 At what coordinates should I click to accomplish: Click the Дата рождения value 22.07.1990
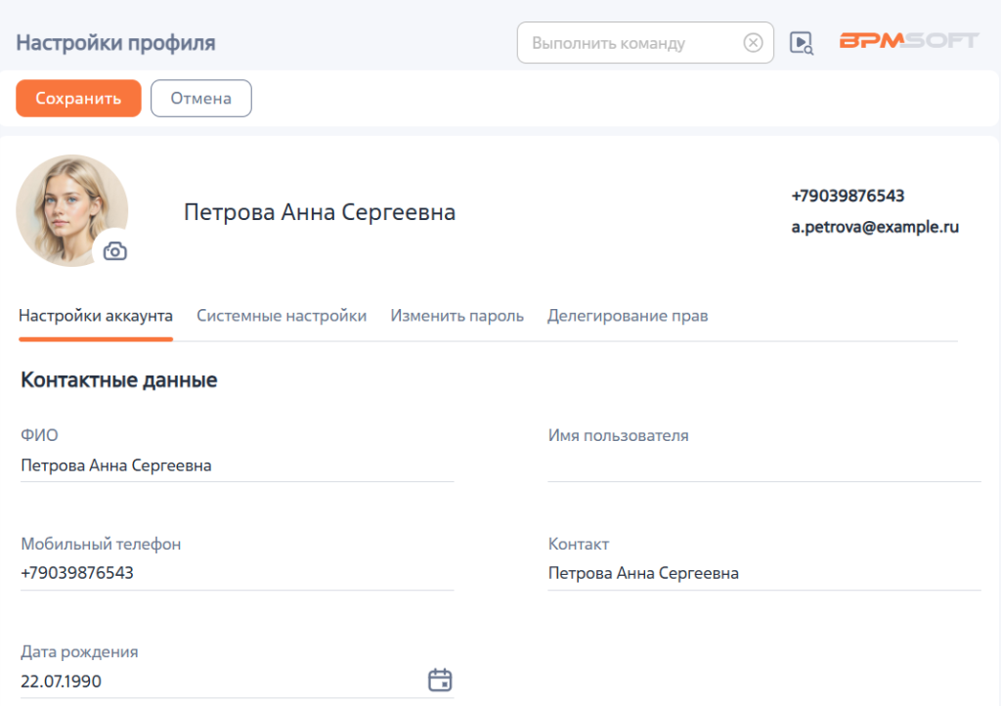click(62, 682)
